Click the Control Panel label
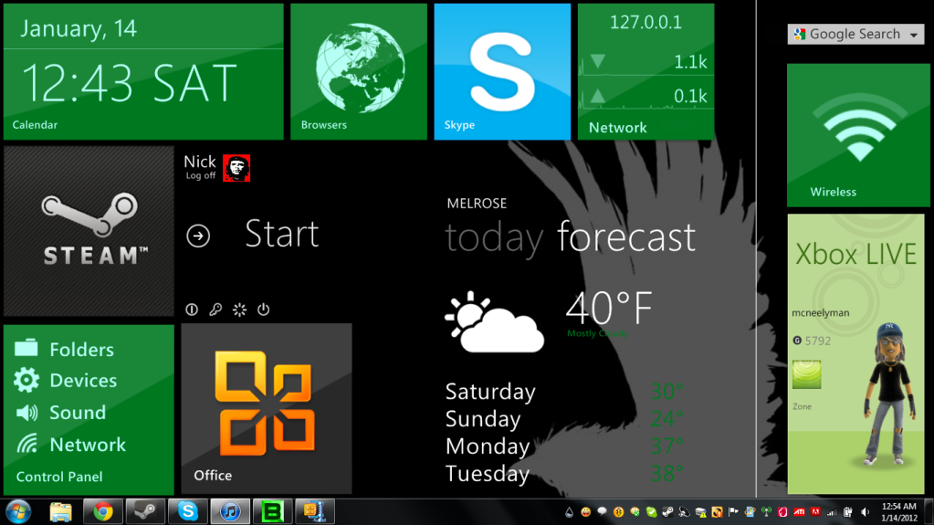Screen dimensions: 934x525 [59, 477]
